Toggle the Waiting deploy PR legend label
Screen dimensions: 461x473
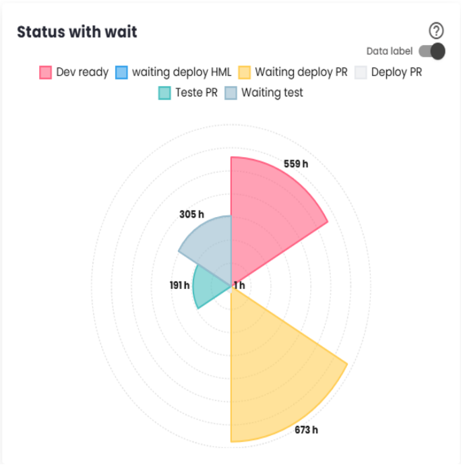(x=301, y=72)
